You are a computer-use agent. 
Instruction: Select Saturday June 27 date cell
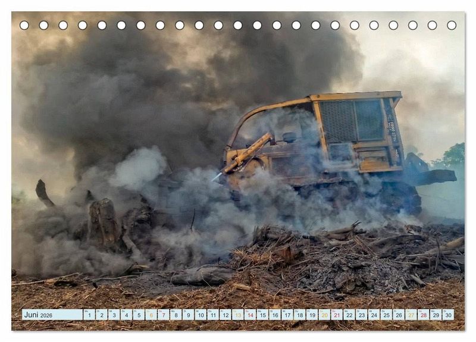coord(411,315)
